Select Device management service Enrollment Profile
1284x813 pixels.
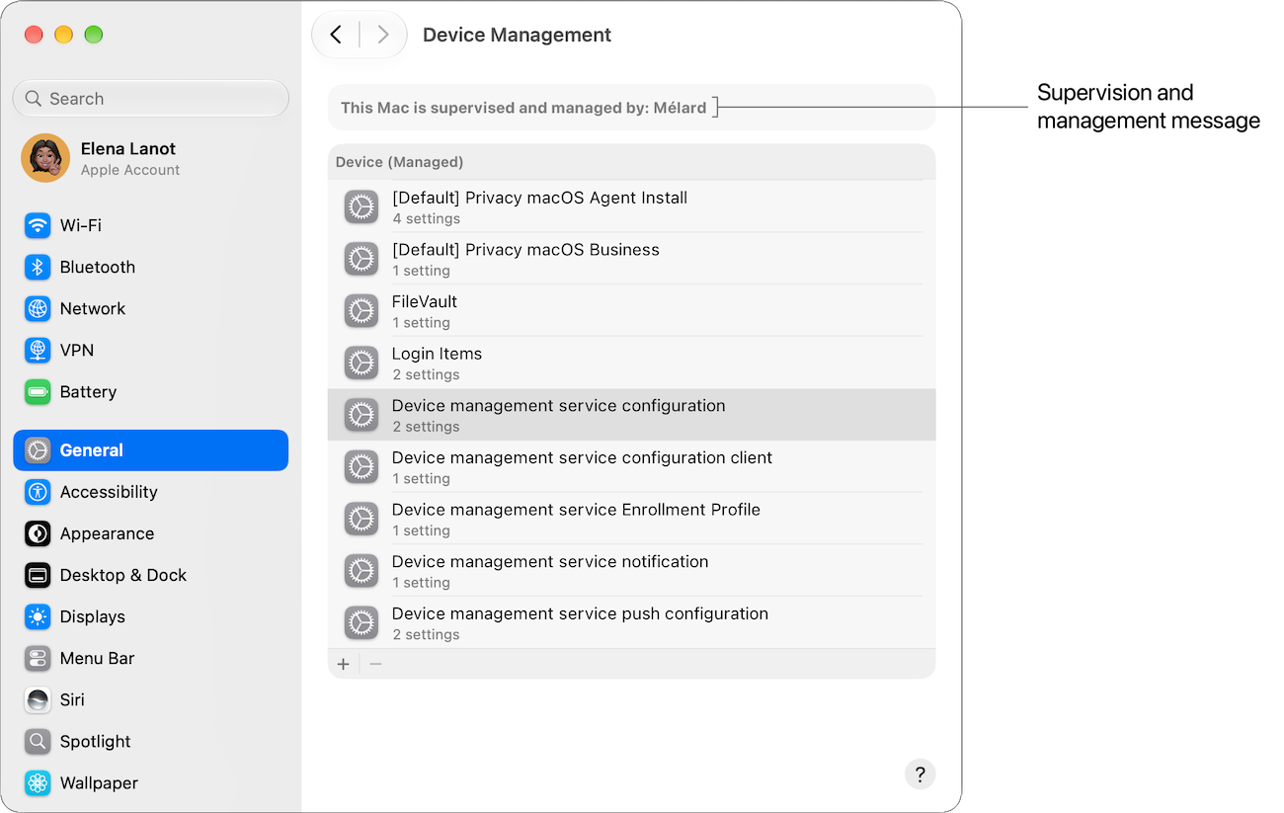[x=632, y=520]
